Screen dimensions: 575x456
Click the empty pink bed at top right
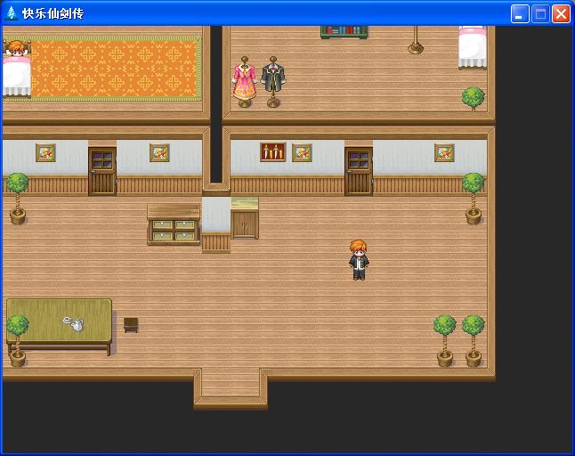pos(473,47)
